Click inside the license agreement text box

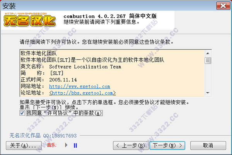112,73
